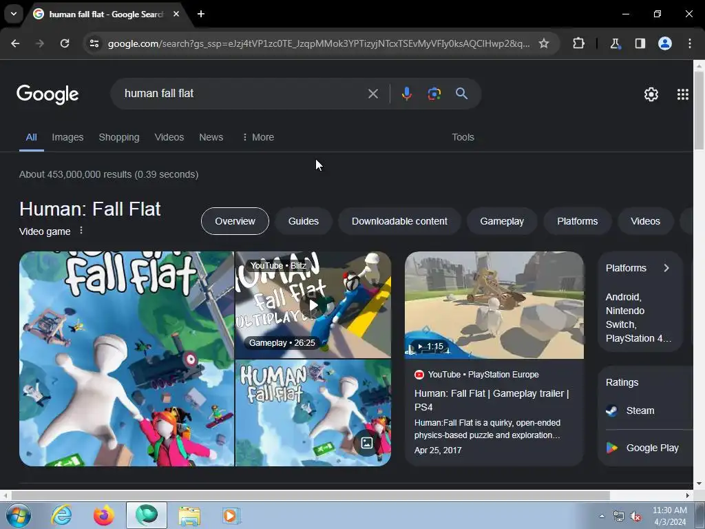
Task: Open the network status tray icon
Action: (619, 517)
